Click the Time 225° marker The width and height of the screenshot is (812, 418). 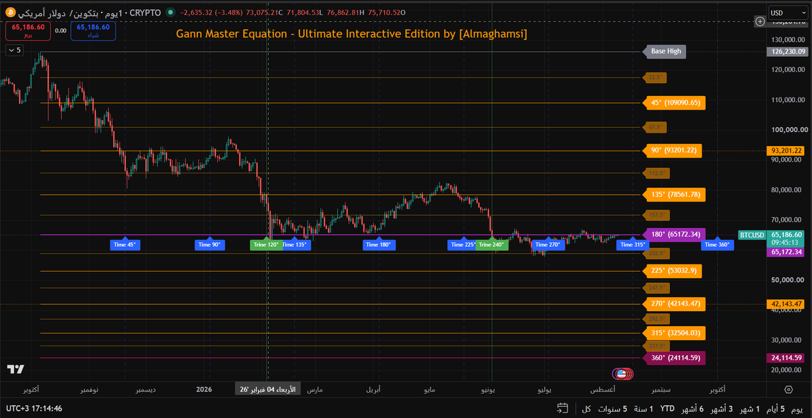463,245
